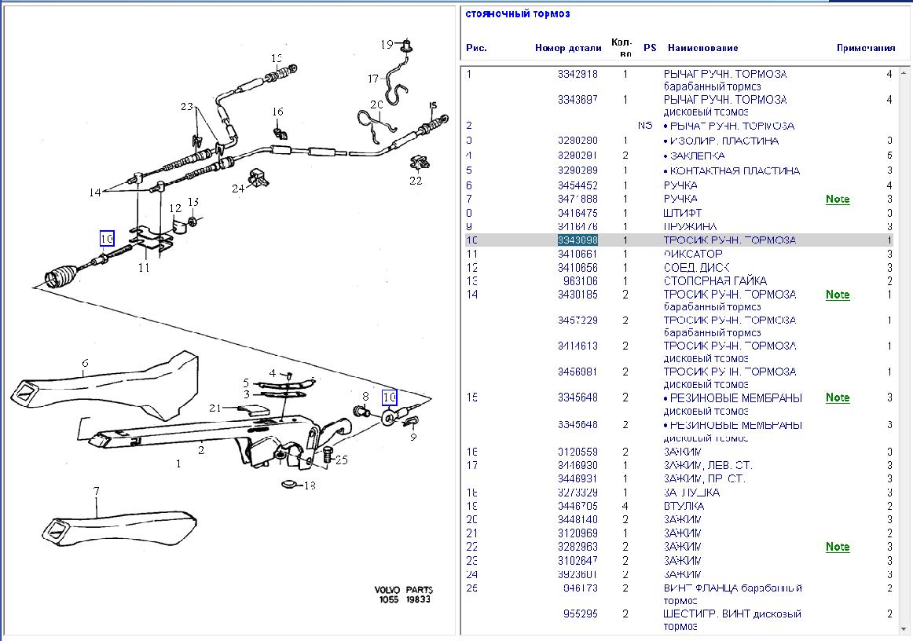Click callout number 25 near the bolt
This screenshot has width=913, height=641.
341,460
